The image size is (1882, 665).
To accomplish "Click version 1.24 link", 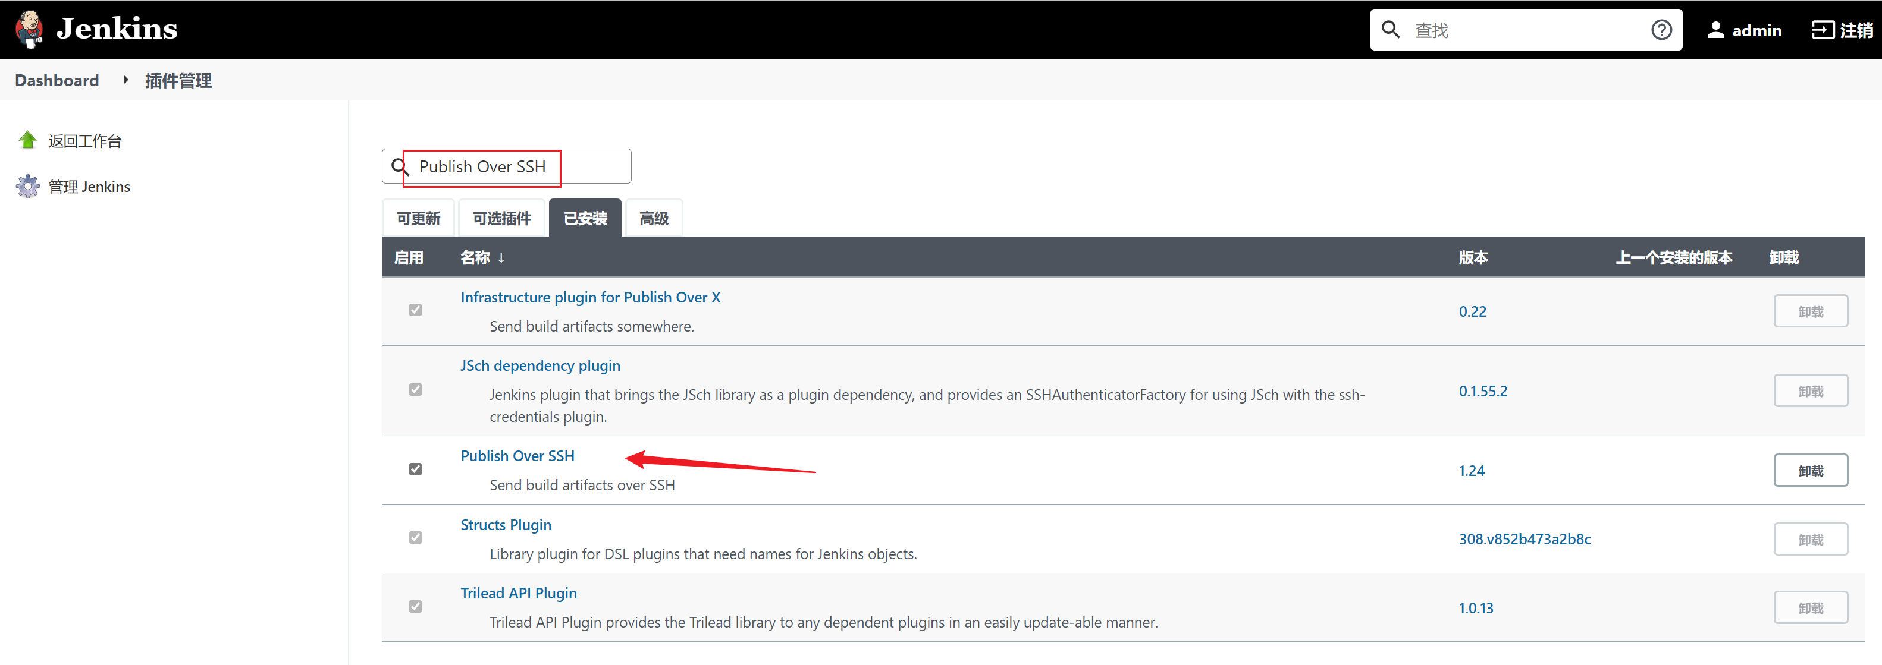I will (x=1472, y=471).
